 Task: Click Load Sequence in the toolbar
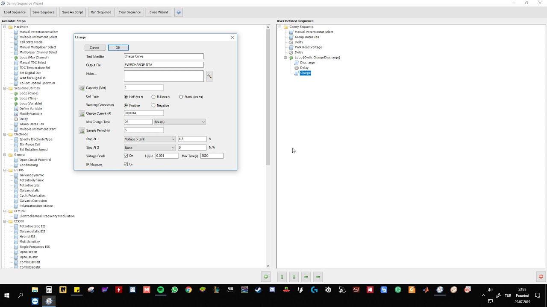15,12
